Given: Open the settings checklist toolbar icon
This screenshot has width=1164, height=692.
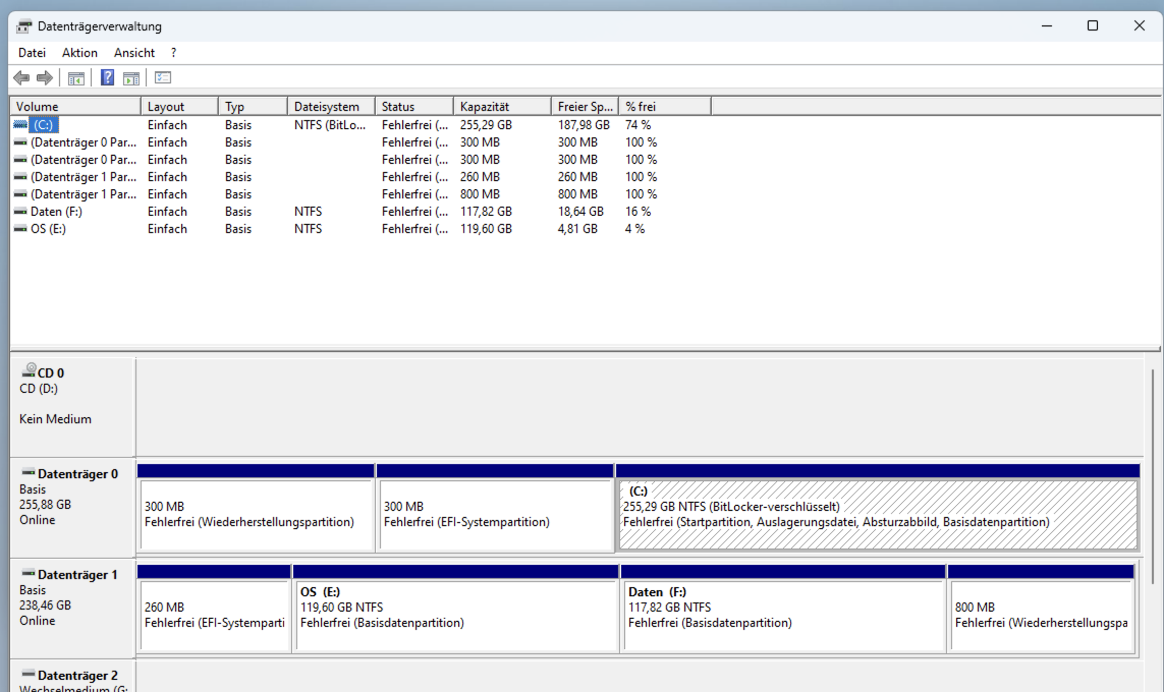Looking at the screenshot, I should [163, 78].
